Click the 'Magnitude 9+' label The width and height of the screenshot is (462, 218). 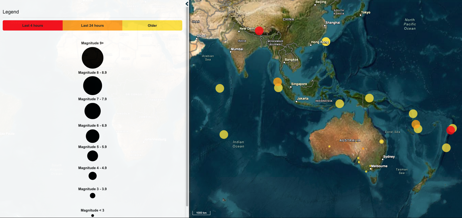[x=92, y=43]
